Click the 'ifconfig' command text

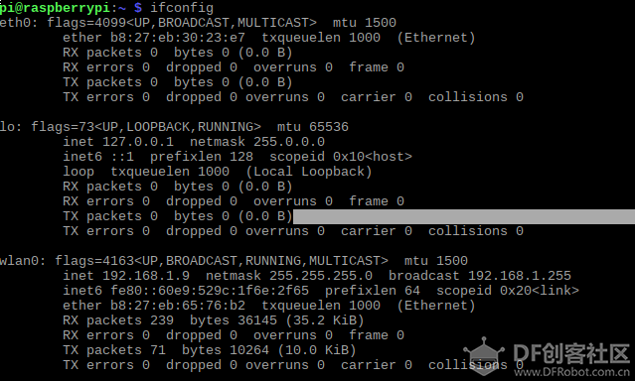182,8
